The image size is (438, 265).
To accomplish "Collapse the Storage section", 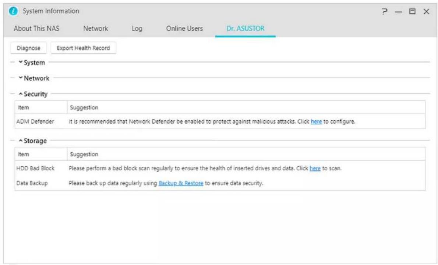I will point(33,141).
